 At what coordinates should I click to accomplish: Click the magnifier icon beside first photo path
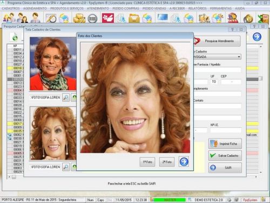pos(66,97)
